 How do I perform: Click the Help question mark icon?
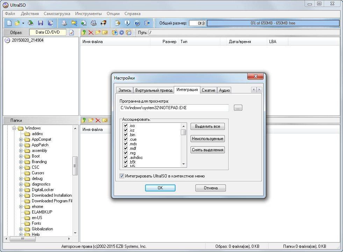(x=137, y=23)
